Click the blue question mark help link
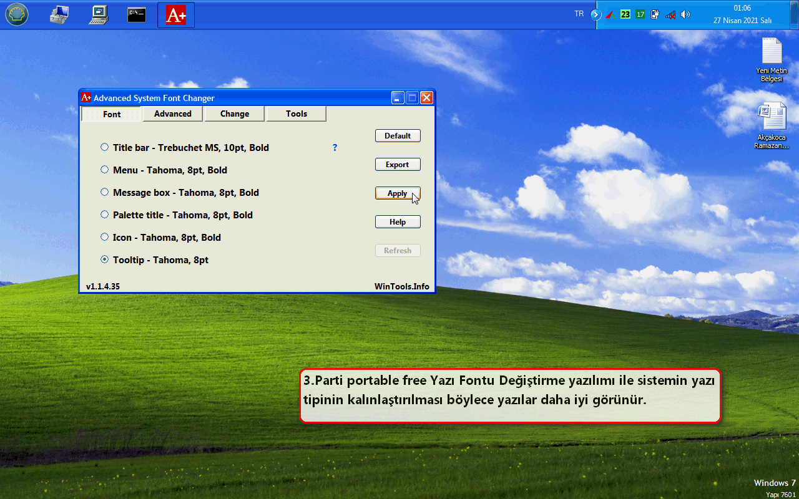Viewport: 799px width, 499px height. point(335,148)
